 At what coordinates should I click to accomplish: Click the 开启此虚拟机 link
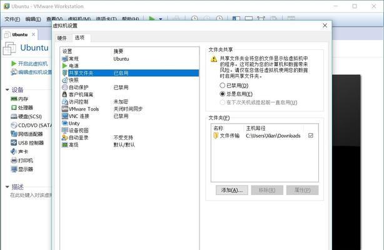pyautogui.click(x=33, y=64)
